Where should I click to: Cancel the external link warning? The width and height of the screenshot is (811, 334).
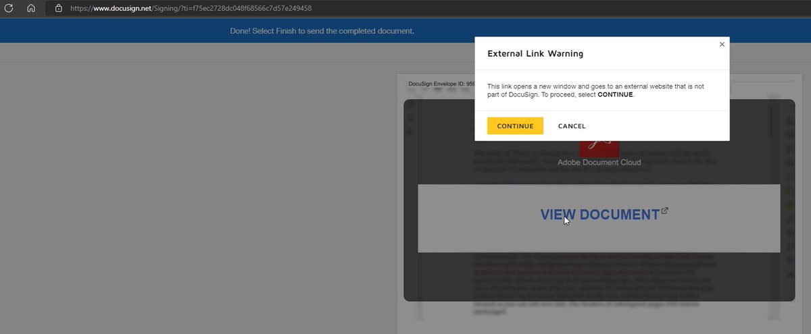[572, 126]
